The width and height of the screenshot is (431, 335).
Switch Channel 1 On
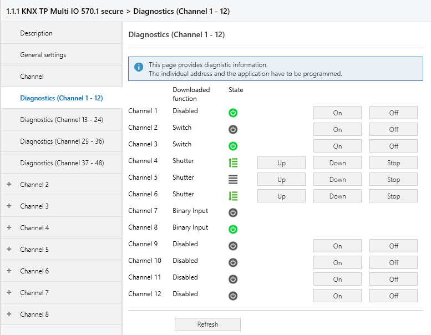point(337,113)
